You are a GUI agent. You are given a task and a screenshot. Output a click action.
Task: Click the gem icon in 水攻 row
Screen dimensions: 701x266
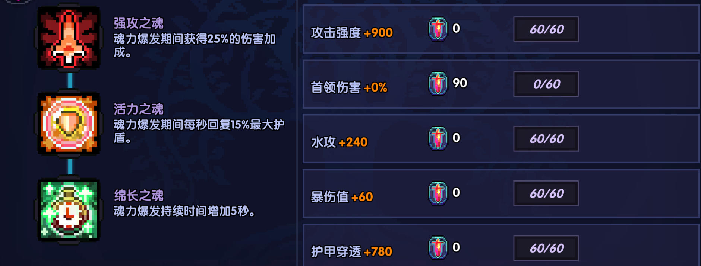tap(438, 138)
